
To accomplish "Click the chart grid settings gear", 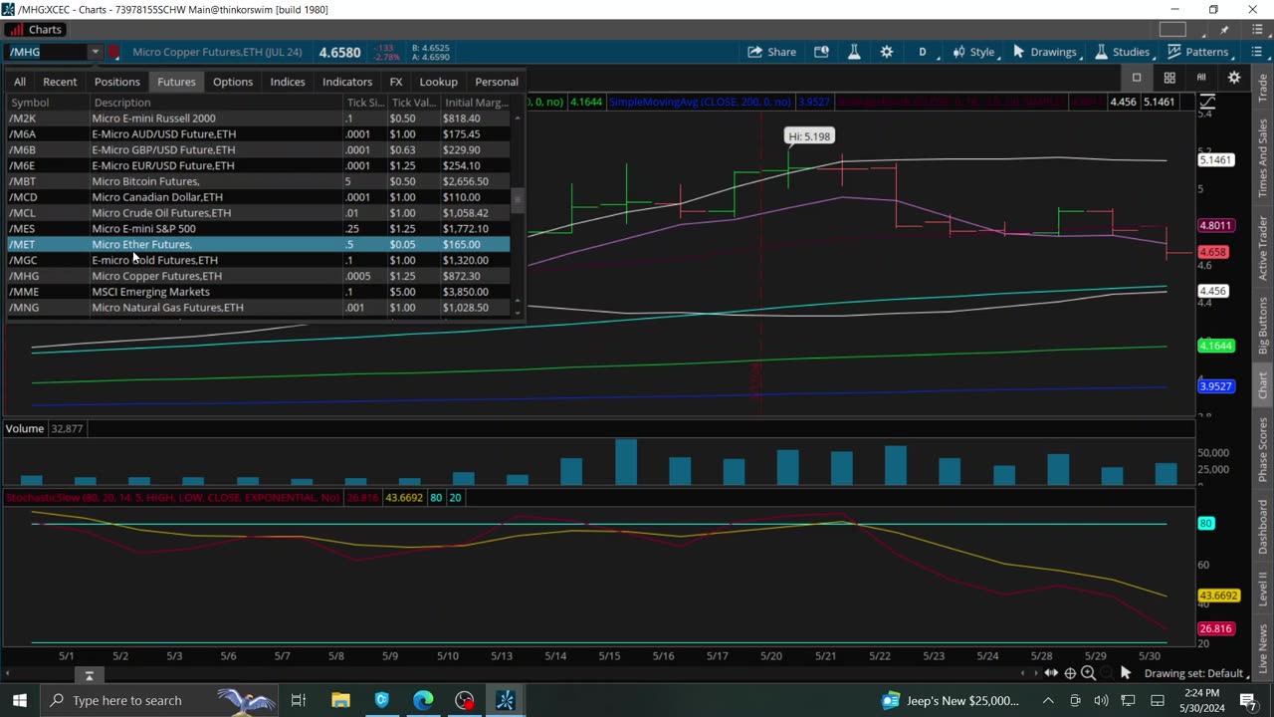I will pos(1234,78).
